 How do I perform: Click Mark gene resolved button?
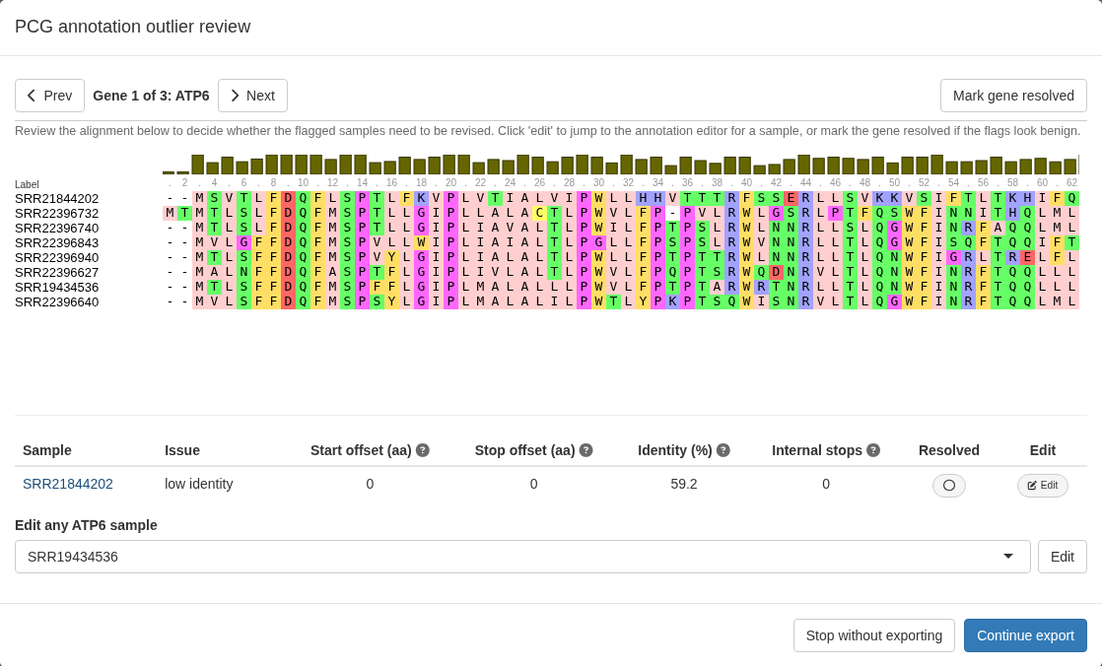point(1013,96)
